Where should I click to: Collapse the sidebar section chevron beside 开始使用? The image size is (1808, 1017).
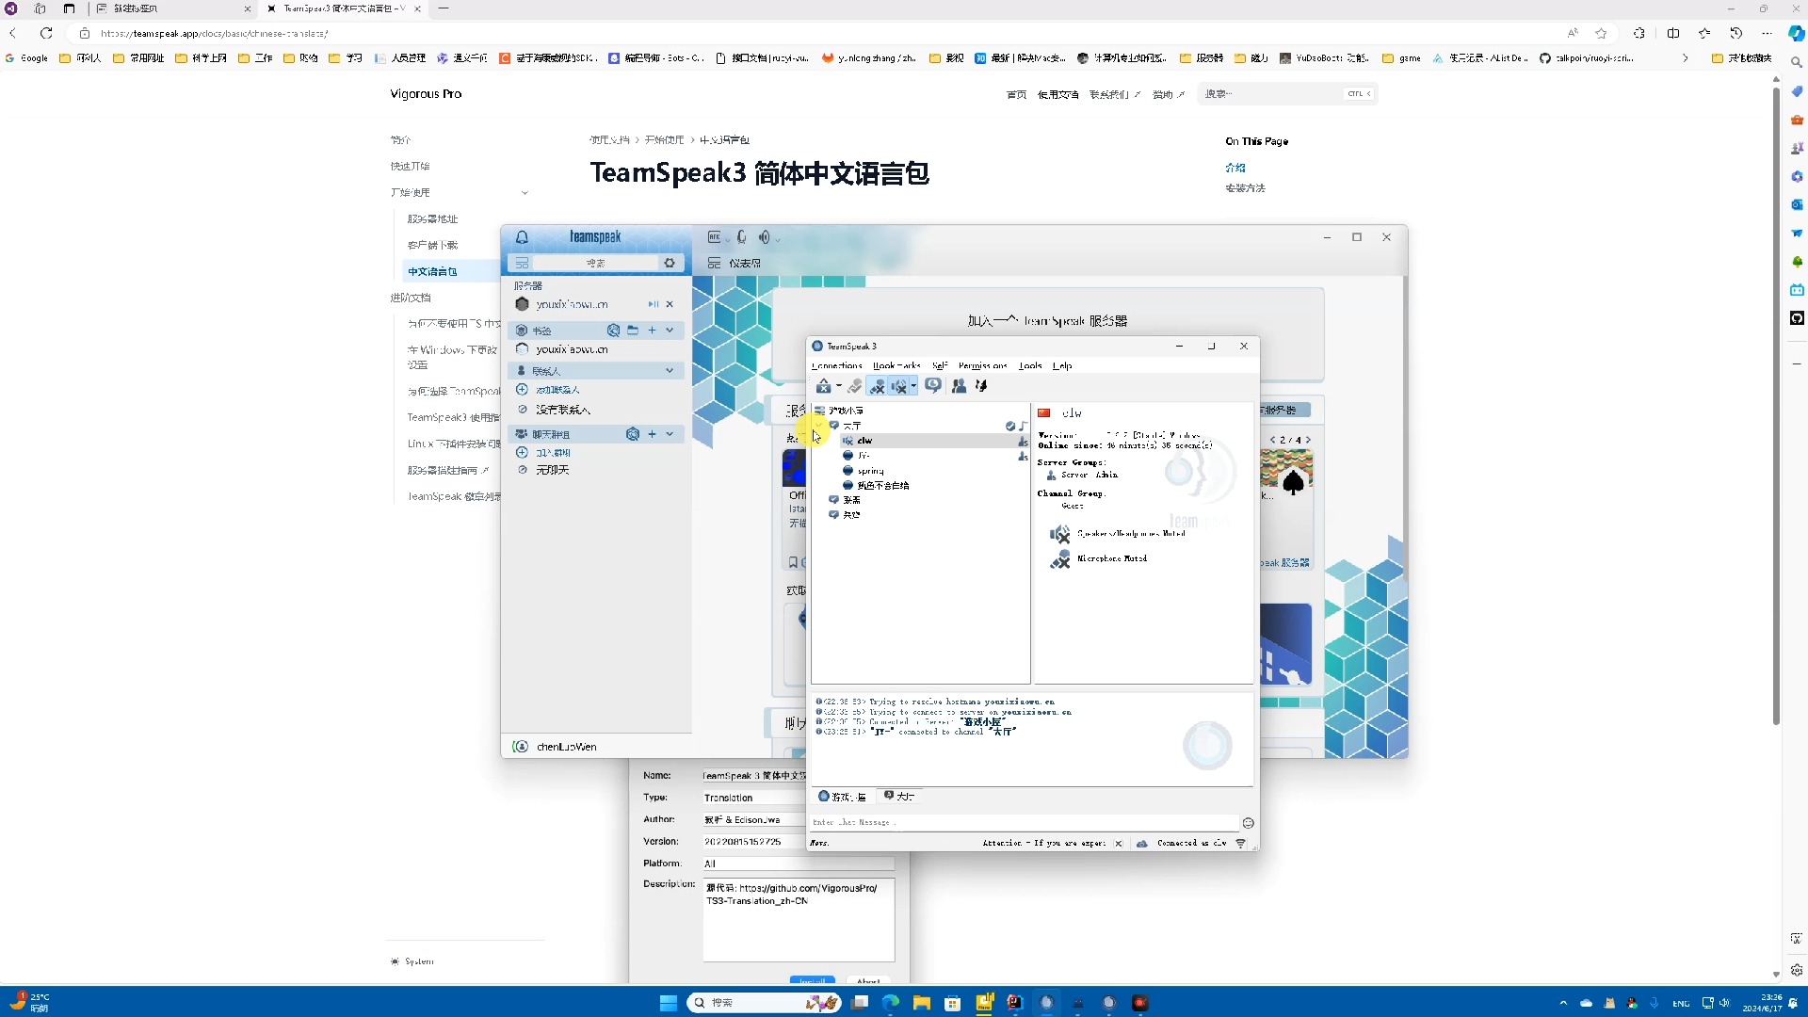pyautogui.click(x=525, y=193)
